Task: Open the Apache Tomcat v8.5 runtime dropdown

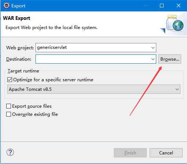Action: (x=94, y=89)
